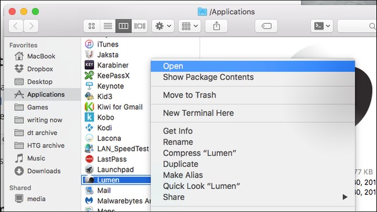377x212 pixels.
Task: Choose New Terminal Here
Action: coord(253,113)
